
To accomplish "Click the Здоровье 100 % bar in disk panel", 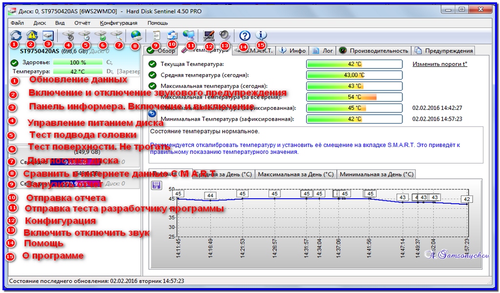I will coord(78,62).
